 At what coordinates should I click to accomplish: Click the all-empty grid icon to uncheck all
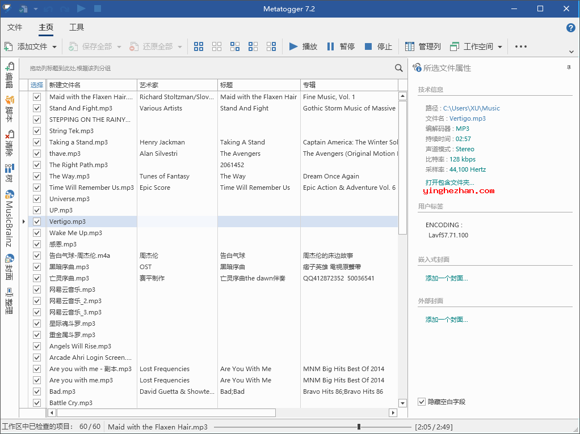(x=217, y=46)
